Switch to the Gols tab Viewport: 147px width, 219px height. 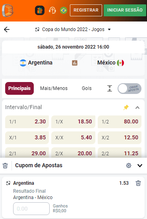[x=87, y=88]
